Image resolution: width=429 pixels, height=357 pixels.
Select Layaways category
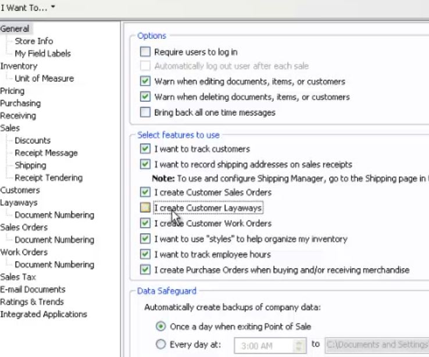[19, 202]
